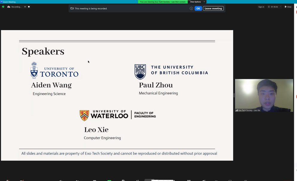297x181 pixels.
Task: Click the UBC crest logo on slide
Action: point(140,72)
